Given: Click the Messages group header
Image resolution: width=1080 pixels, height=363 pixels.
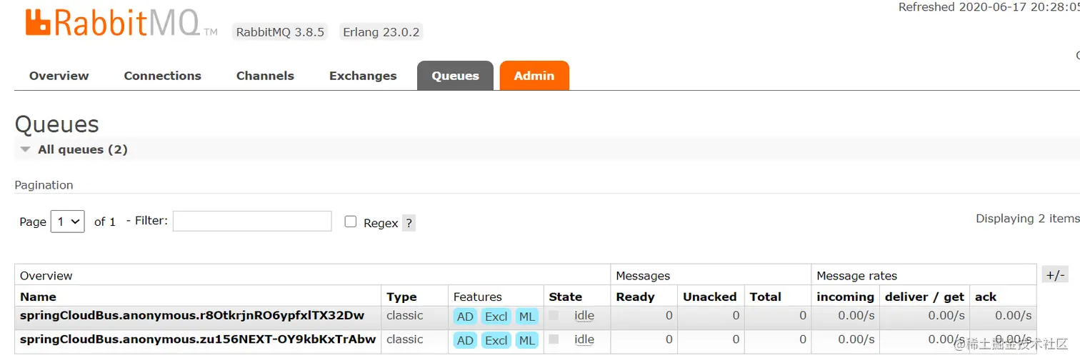Looking at the screenshot, I should click(643, 276).
